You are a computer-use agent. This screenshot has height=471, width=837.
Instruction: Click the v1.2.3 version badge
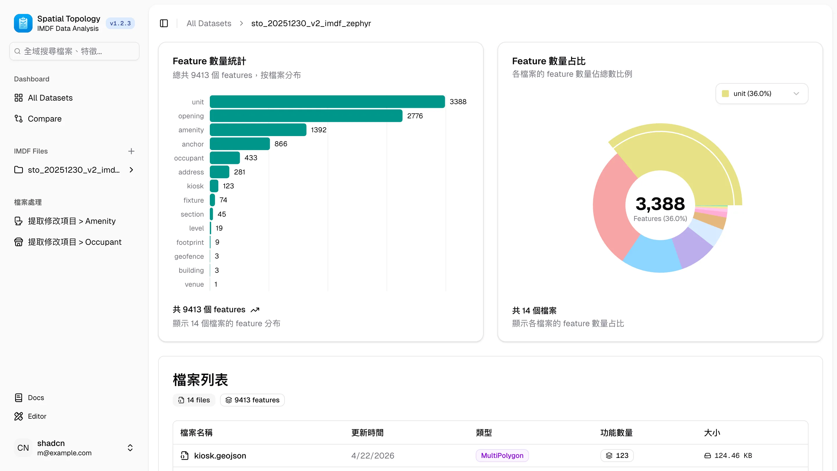(x=120, y=23)
